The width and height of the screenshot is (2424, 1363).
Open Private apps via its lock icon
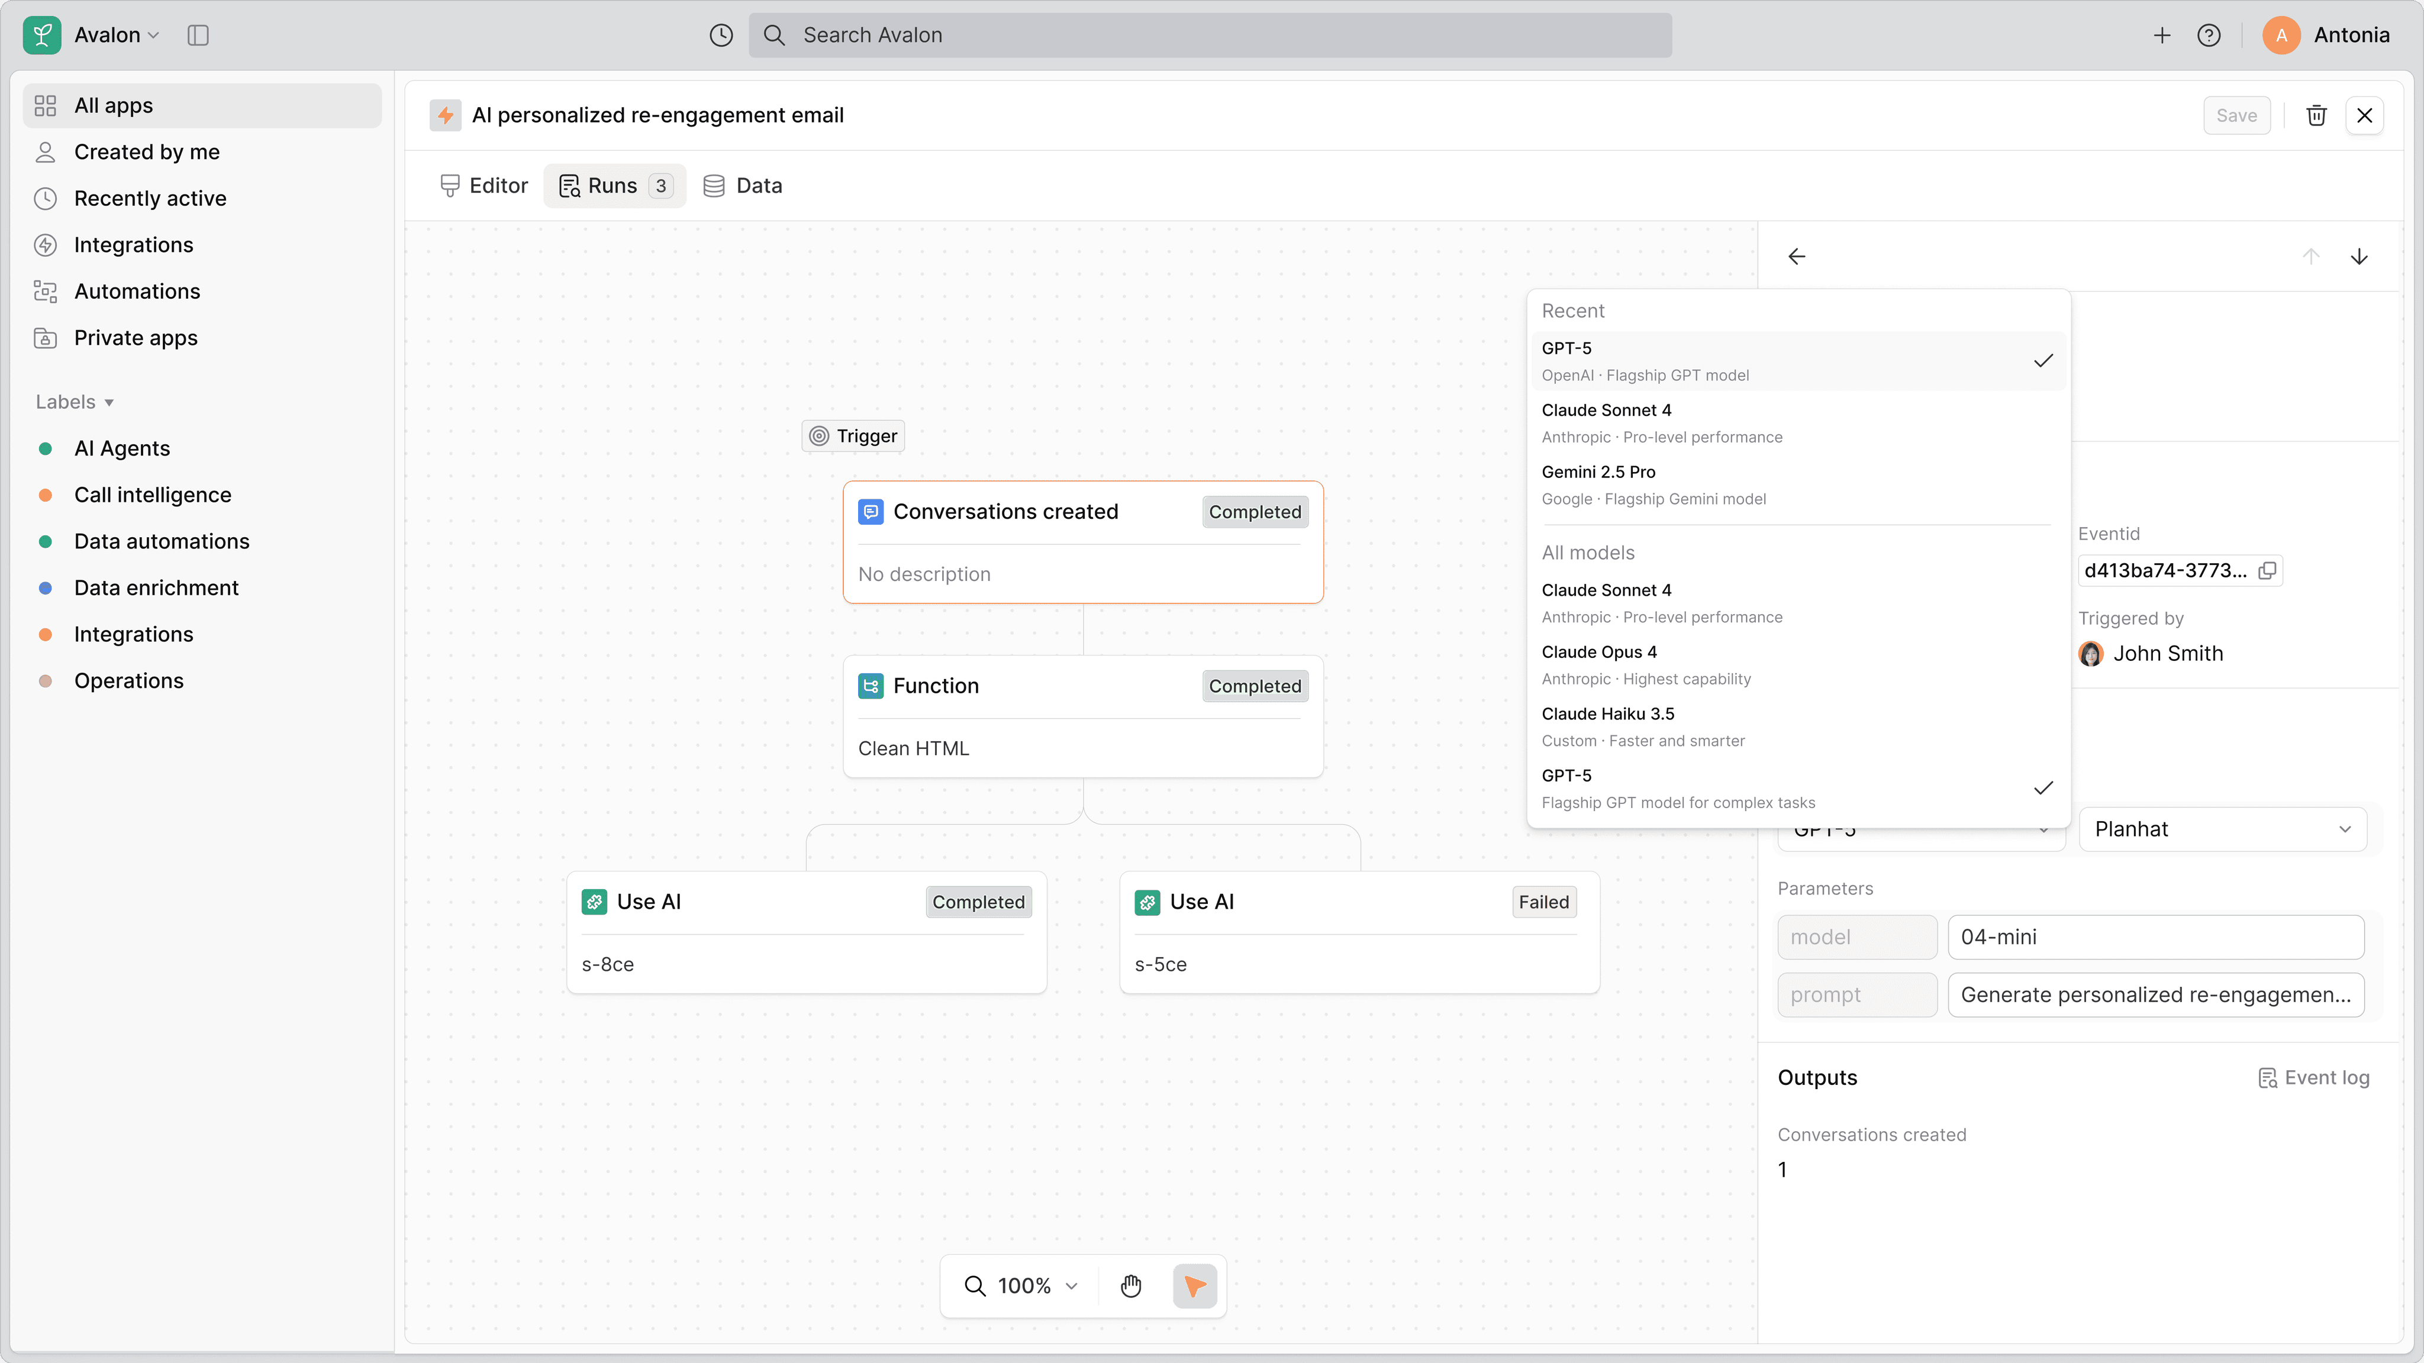click(46, 338)
